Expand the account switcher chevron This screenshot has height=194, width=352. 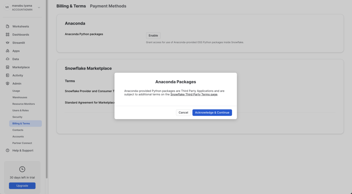[39, 7]
